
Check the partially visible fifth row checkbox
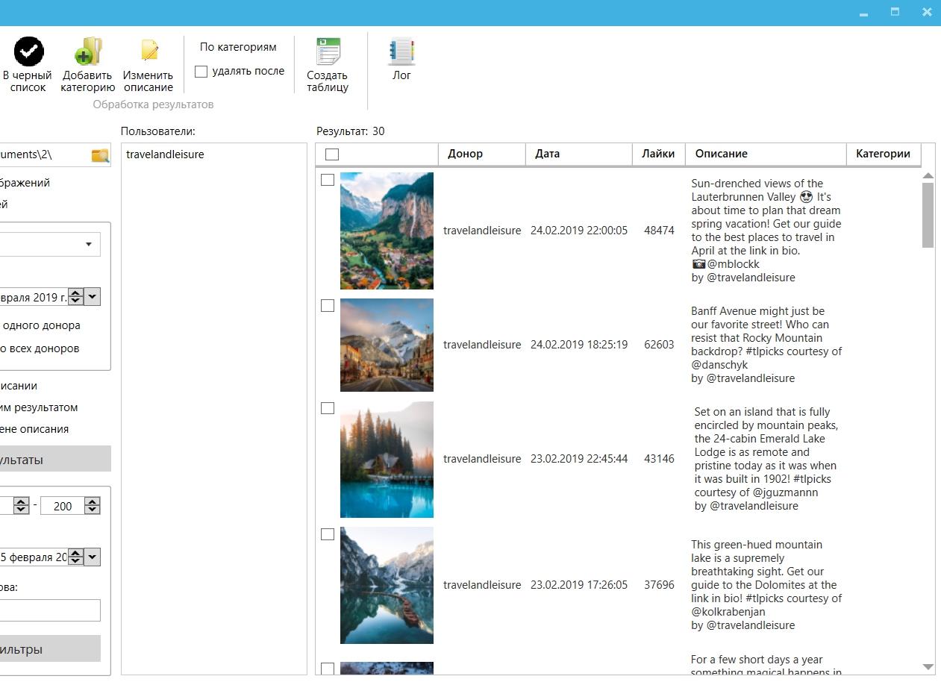click(x=328, y=668)
